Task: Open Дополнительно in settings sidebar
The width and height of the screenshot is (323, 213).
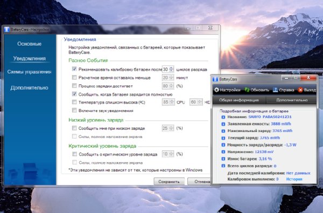Action: click(30, 88)
